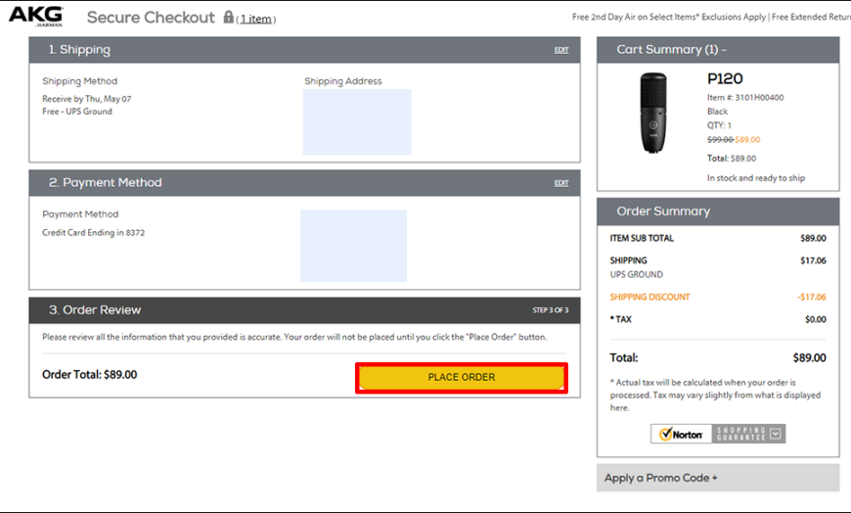Edit the Shipping section
This screenshot has height=513, width=851.
click(x=561, y=50)
